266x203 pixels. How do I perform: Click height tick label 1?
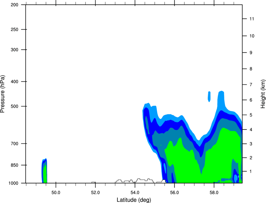click(251, 171)
